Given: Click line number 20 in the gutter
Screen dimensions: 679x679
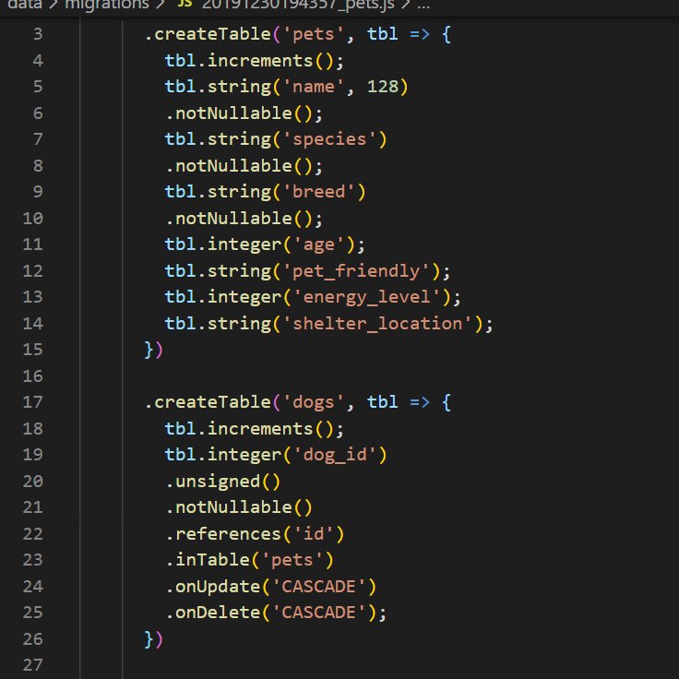Looking at the screenshot, I should 33,481.
